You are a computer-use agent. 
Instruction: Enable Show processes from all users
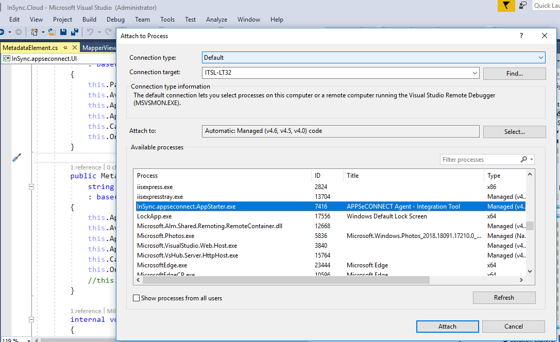[137, 298]
